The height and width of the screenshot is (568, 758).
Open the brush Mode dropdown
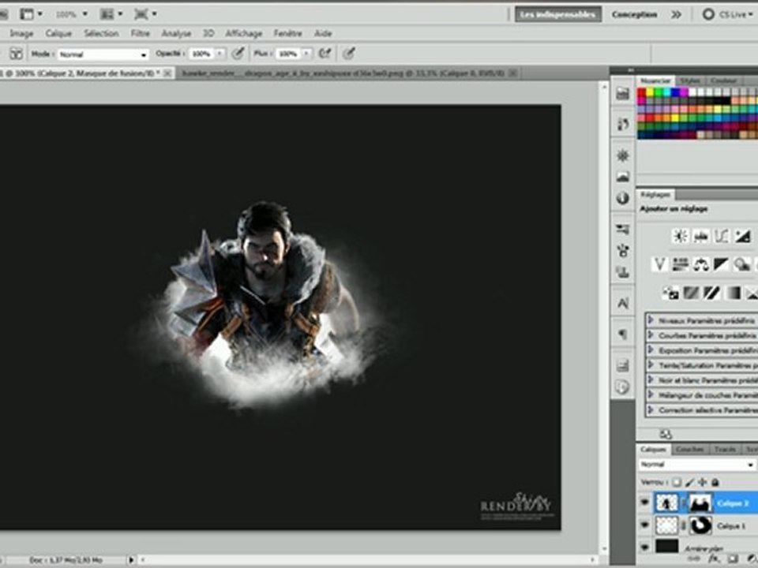point(103,54)
